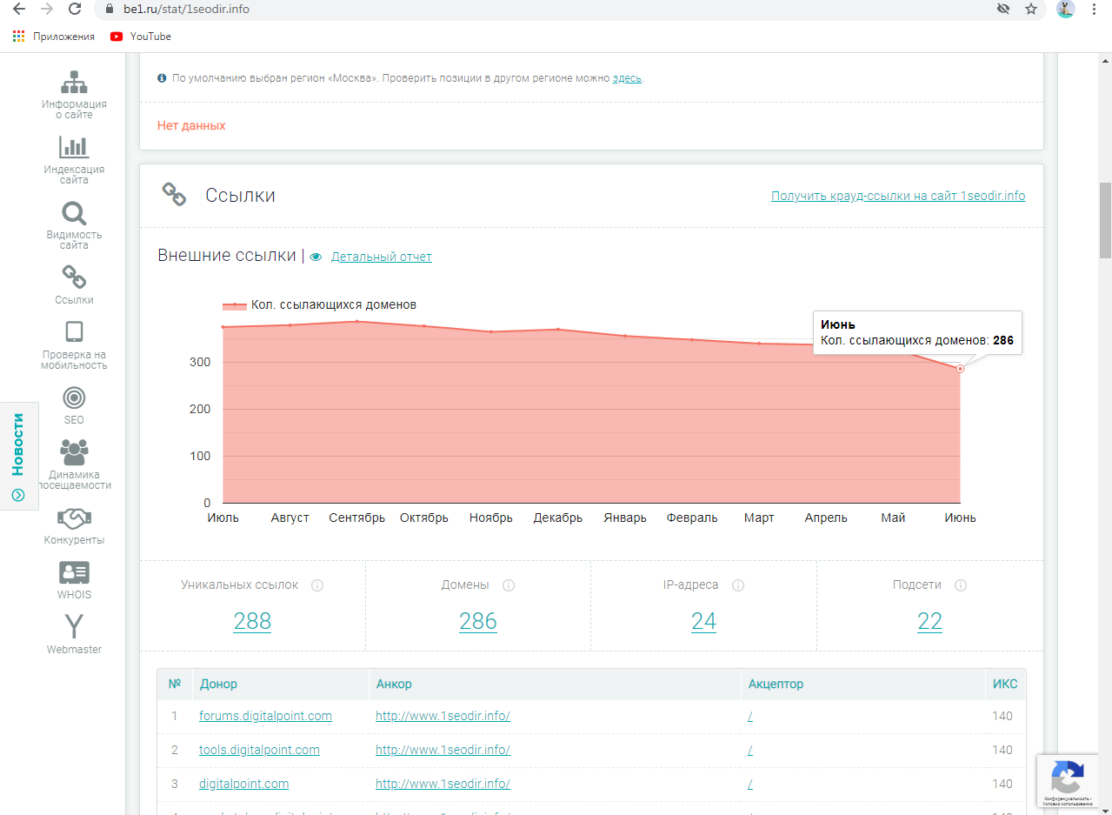
Task: Reload the page
Action: pyautogui.click(x=75, y=9)
